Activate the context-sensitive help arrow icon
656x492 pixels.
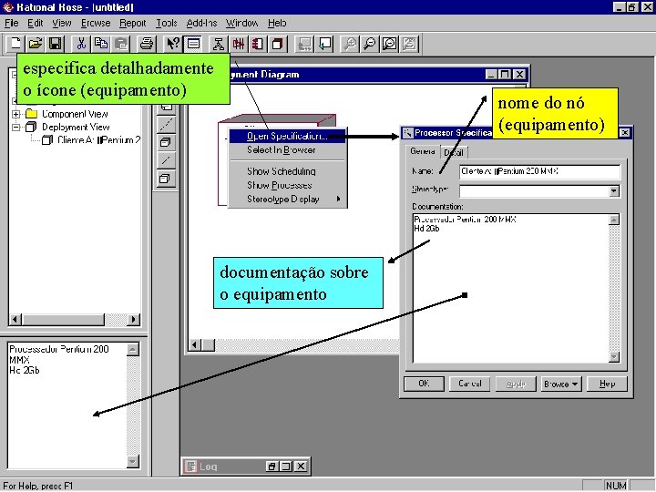tap(172, 44)
